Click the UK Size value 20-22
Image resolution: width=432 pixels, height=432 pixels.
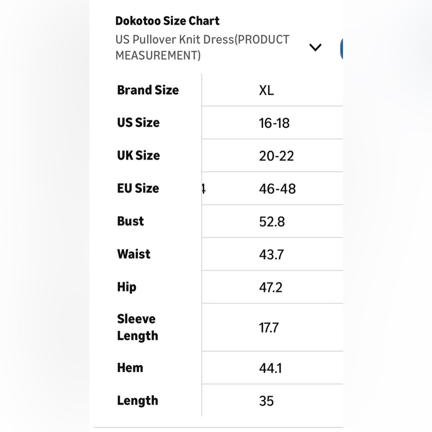point(276,156)
